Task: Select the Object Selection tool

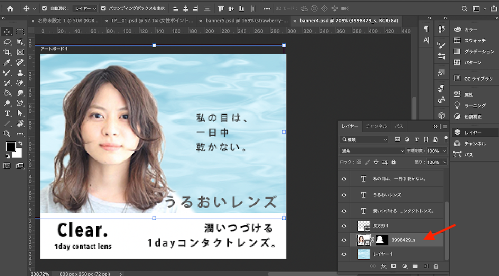Action: click(20, 42)
